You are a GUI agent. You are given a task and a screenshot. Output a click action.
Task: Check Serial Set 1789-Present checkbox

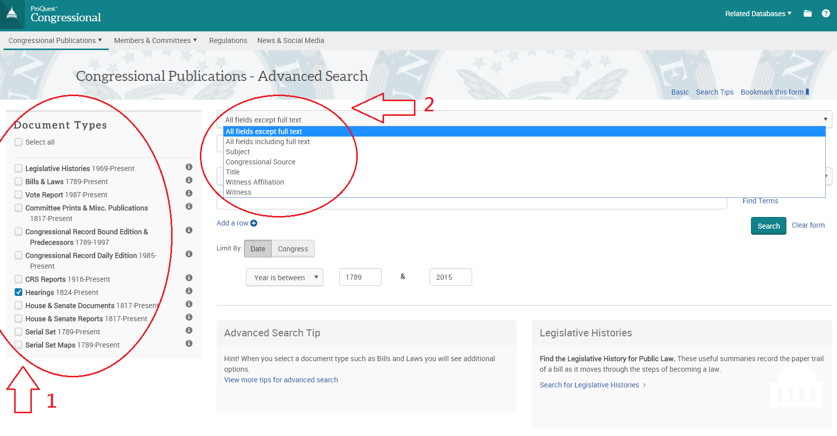pyautogui.click(x=19, y=332)
